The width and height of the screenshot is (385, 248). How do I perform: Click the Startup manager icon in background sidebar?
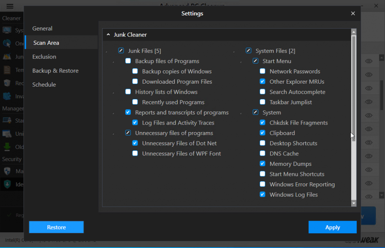click(x=7, y=120)
